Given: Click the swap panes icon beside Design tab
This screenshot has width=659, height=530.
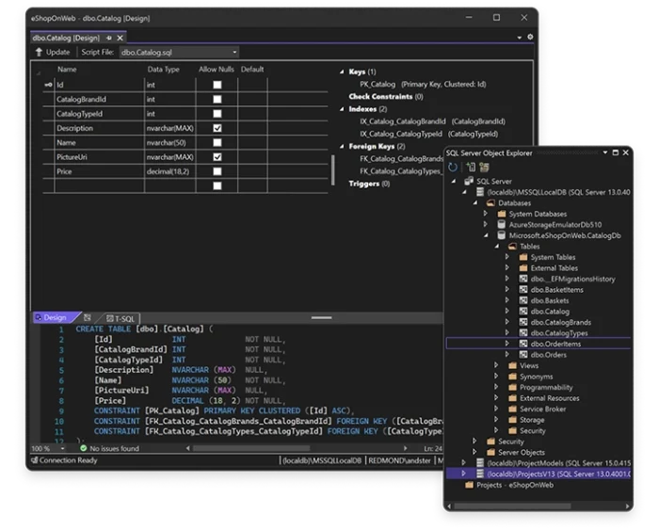Looking at the screenshot, I should click(87, 318).
